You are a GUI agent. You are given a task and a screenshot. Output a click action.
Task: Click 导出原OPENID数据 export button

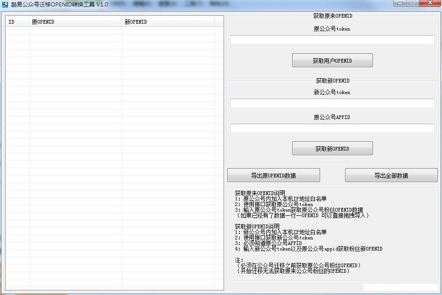pyautogui.click(x=274, y=176)
